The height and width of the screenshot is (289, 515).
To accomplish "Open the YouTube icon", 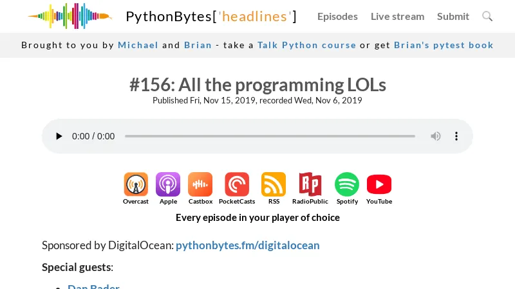I will point(379,184).
